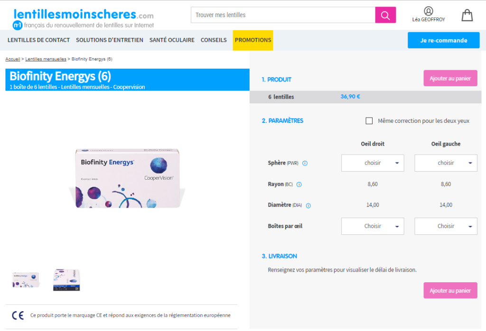Screen dimensions: 486x331
Task: Open the Lentilles de contact menu
Action: [x=38, y=40]
